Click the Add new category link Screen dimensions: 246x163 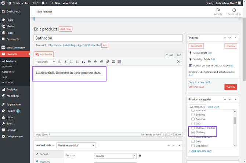pyautogui.click(x=200, y=151)
